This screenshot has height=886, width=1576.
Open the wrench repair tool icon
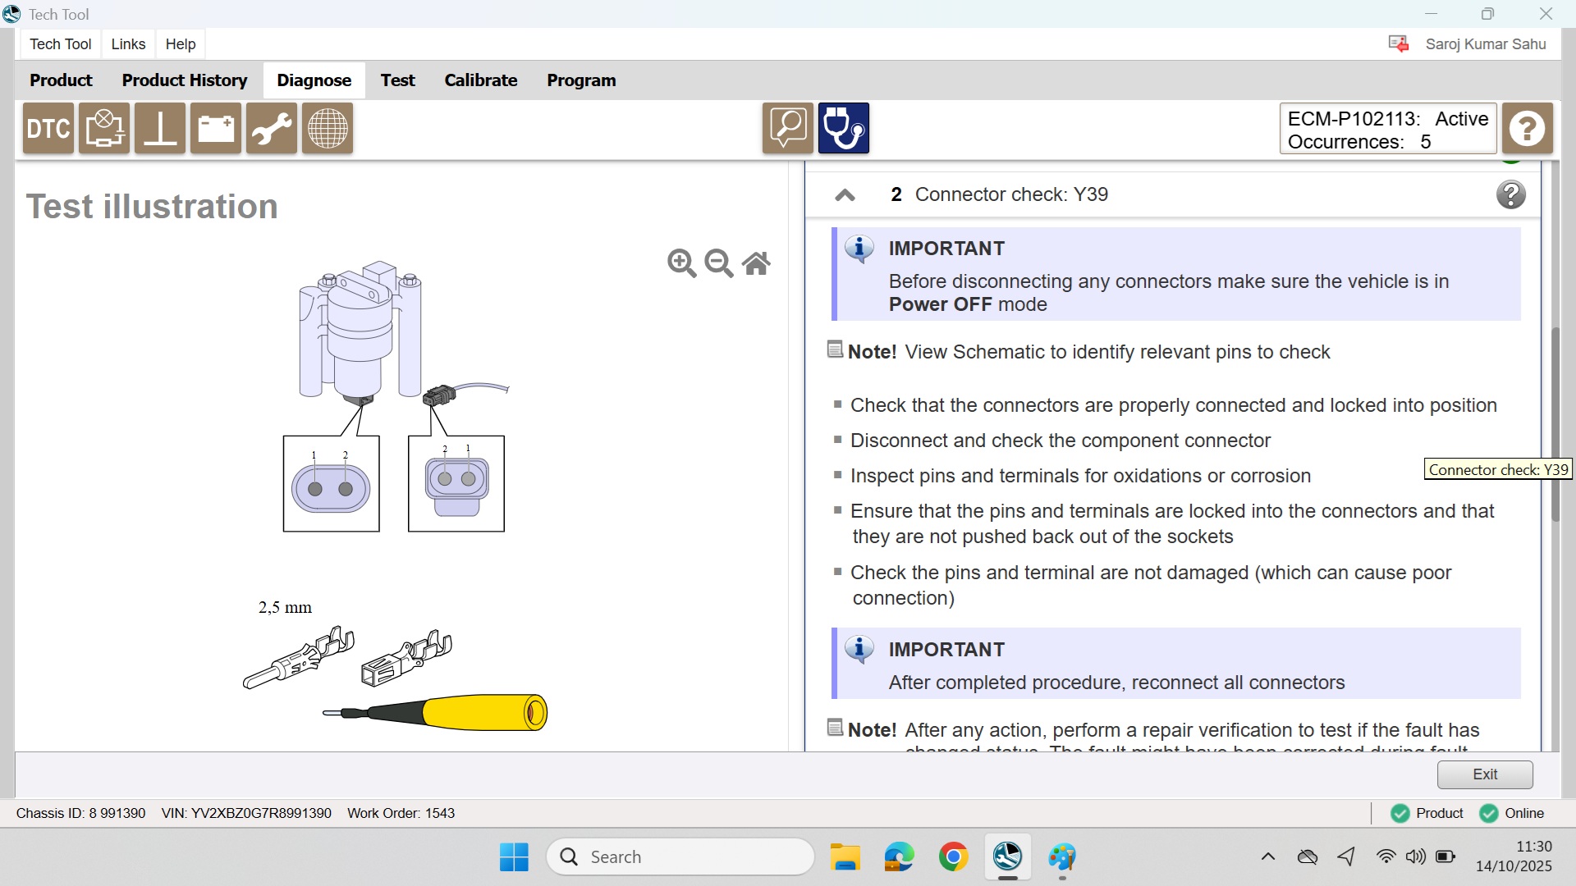pyautogui.click(x=272, y=129)
